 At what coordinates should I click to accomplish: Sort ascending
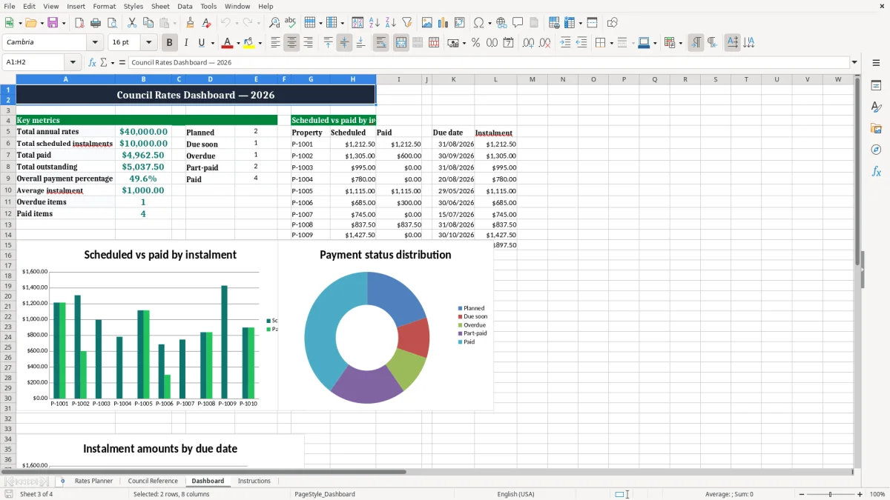375,23
